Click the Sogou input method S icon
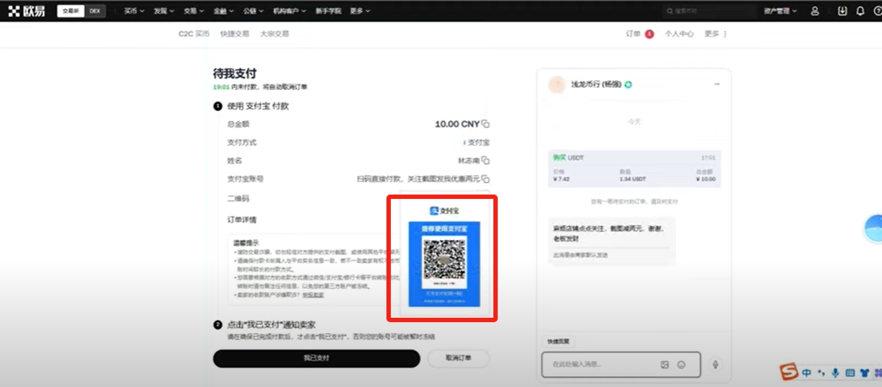The width and height of the screenshot is (882, 387). point(790,372)
